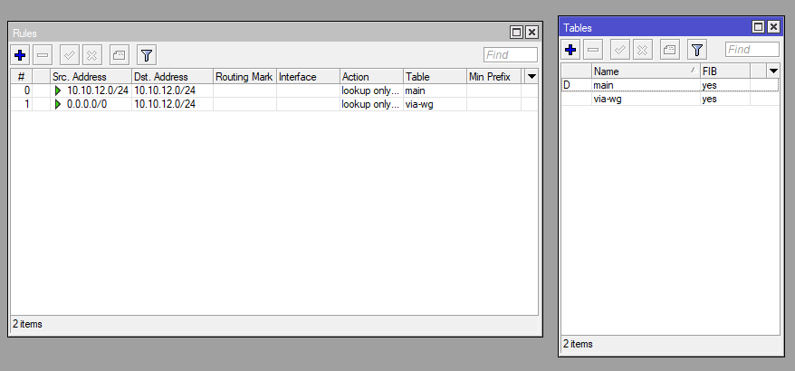
Task: Sort by Dst. Address column header
Action: tap(172, 77)
